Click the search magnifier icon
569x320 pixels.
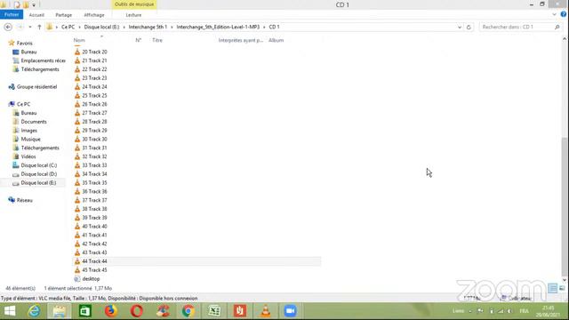[557, 27]
